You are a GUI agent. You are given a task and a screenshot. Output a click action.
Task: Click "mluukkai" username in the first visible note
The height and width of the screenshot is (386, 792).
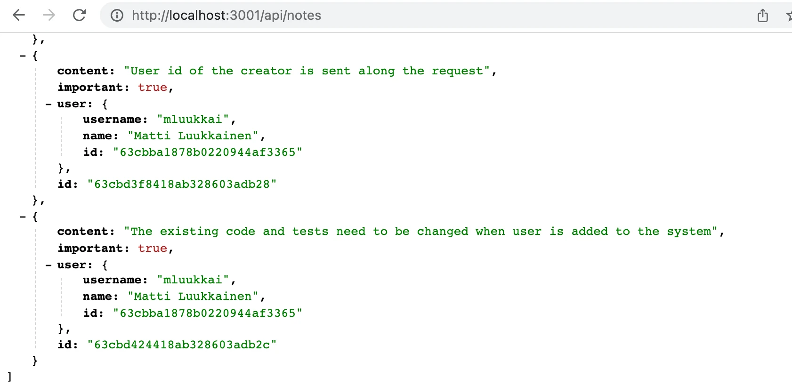(x=193, y=120)
